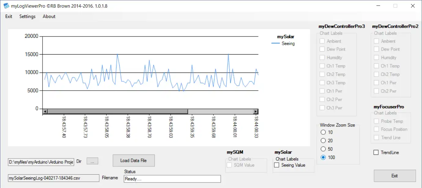This screenshot has height=188, width=422.
Task: Click the chart horizontal scrollbar thumb
Action: 117,112
